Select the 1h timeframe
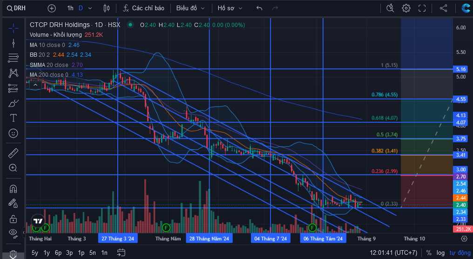 (x=70, y=8)
